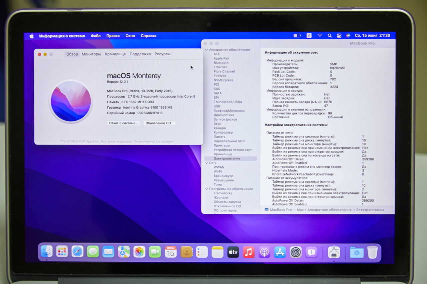Click Аппаратное обеспечение in path bar
Viewport: 427px width, 284px height.
tap(329, 210)
